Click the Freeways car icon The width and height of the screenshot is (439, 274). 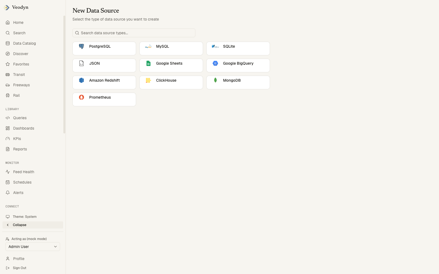[x=8, y=85]
